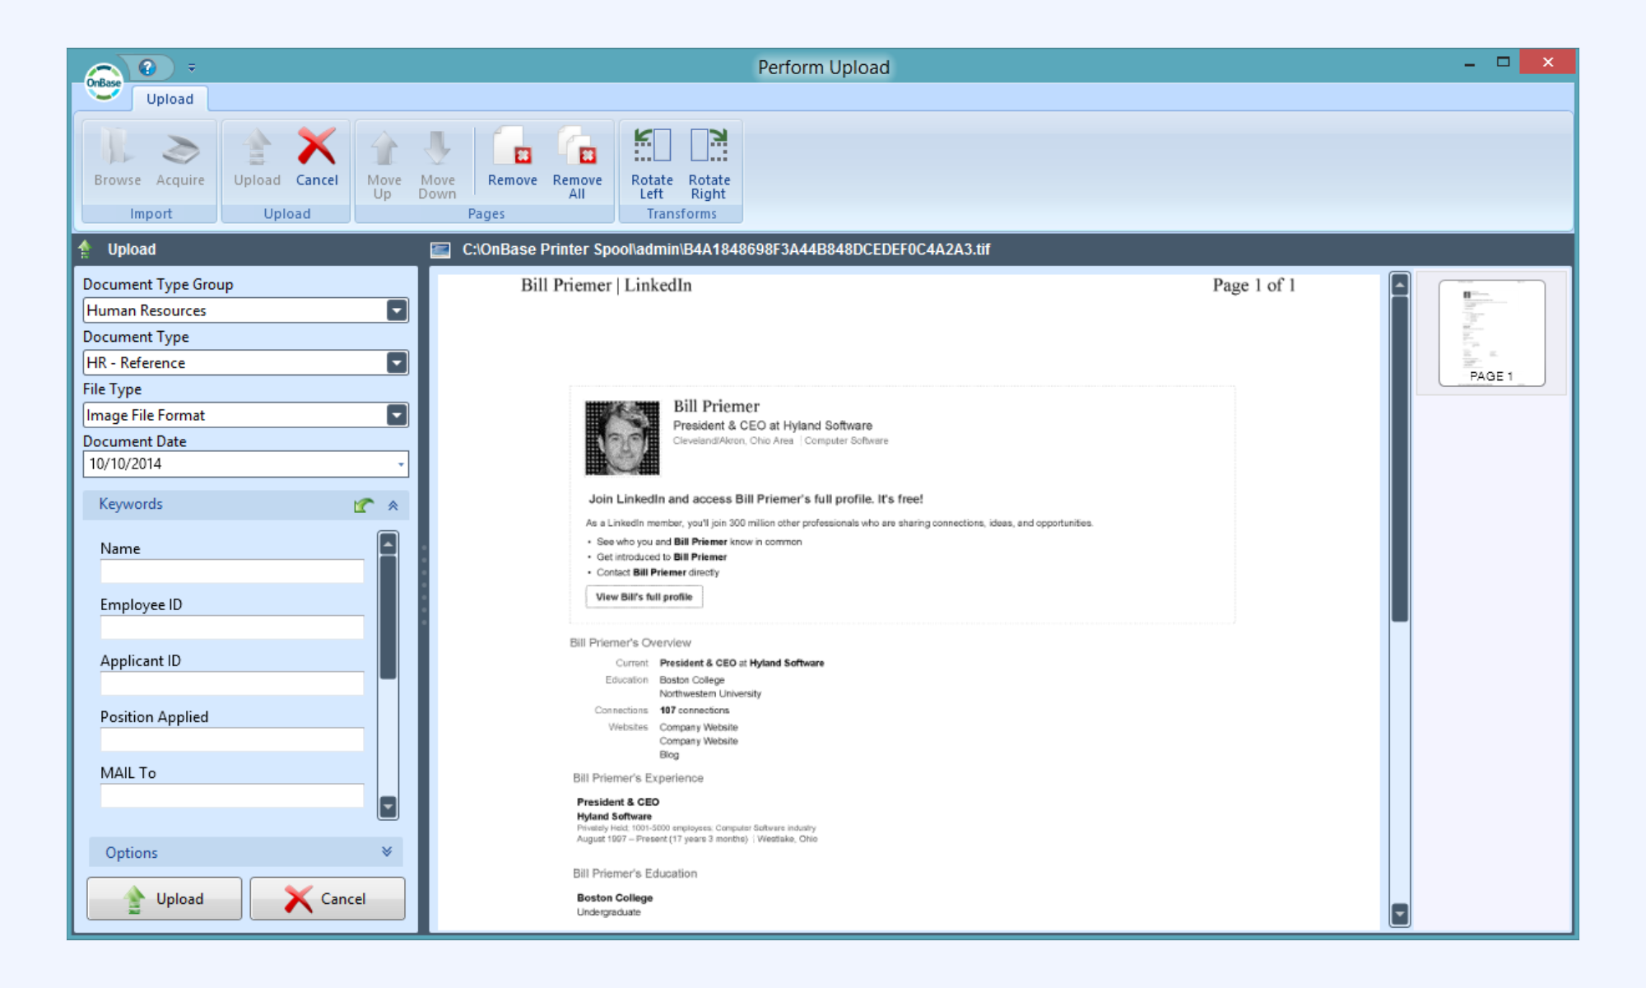The image size is (1646, 988).
Task: Click the ribbon Upload arrow icon
Action: pyautogui.click(x=257, y=148)
